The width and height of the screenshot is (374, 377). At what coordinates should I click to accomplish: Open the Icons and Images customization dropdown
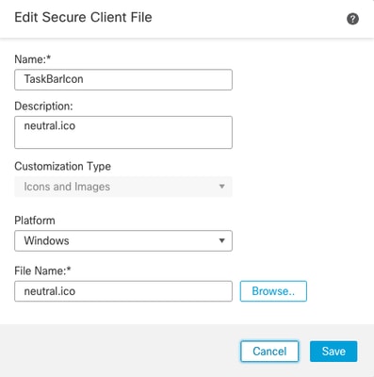coord(123,187)
